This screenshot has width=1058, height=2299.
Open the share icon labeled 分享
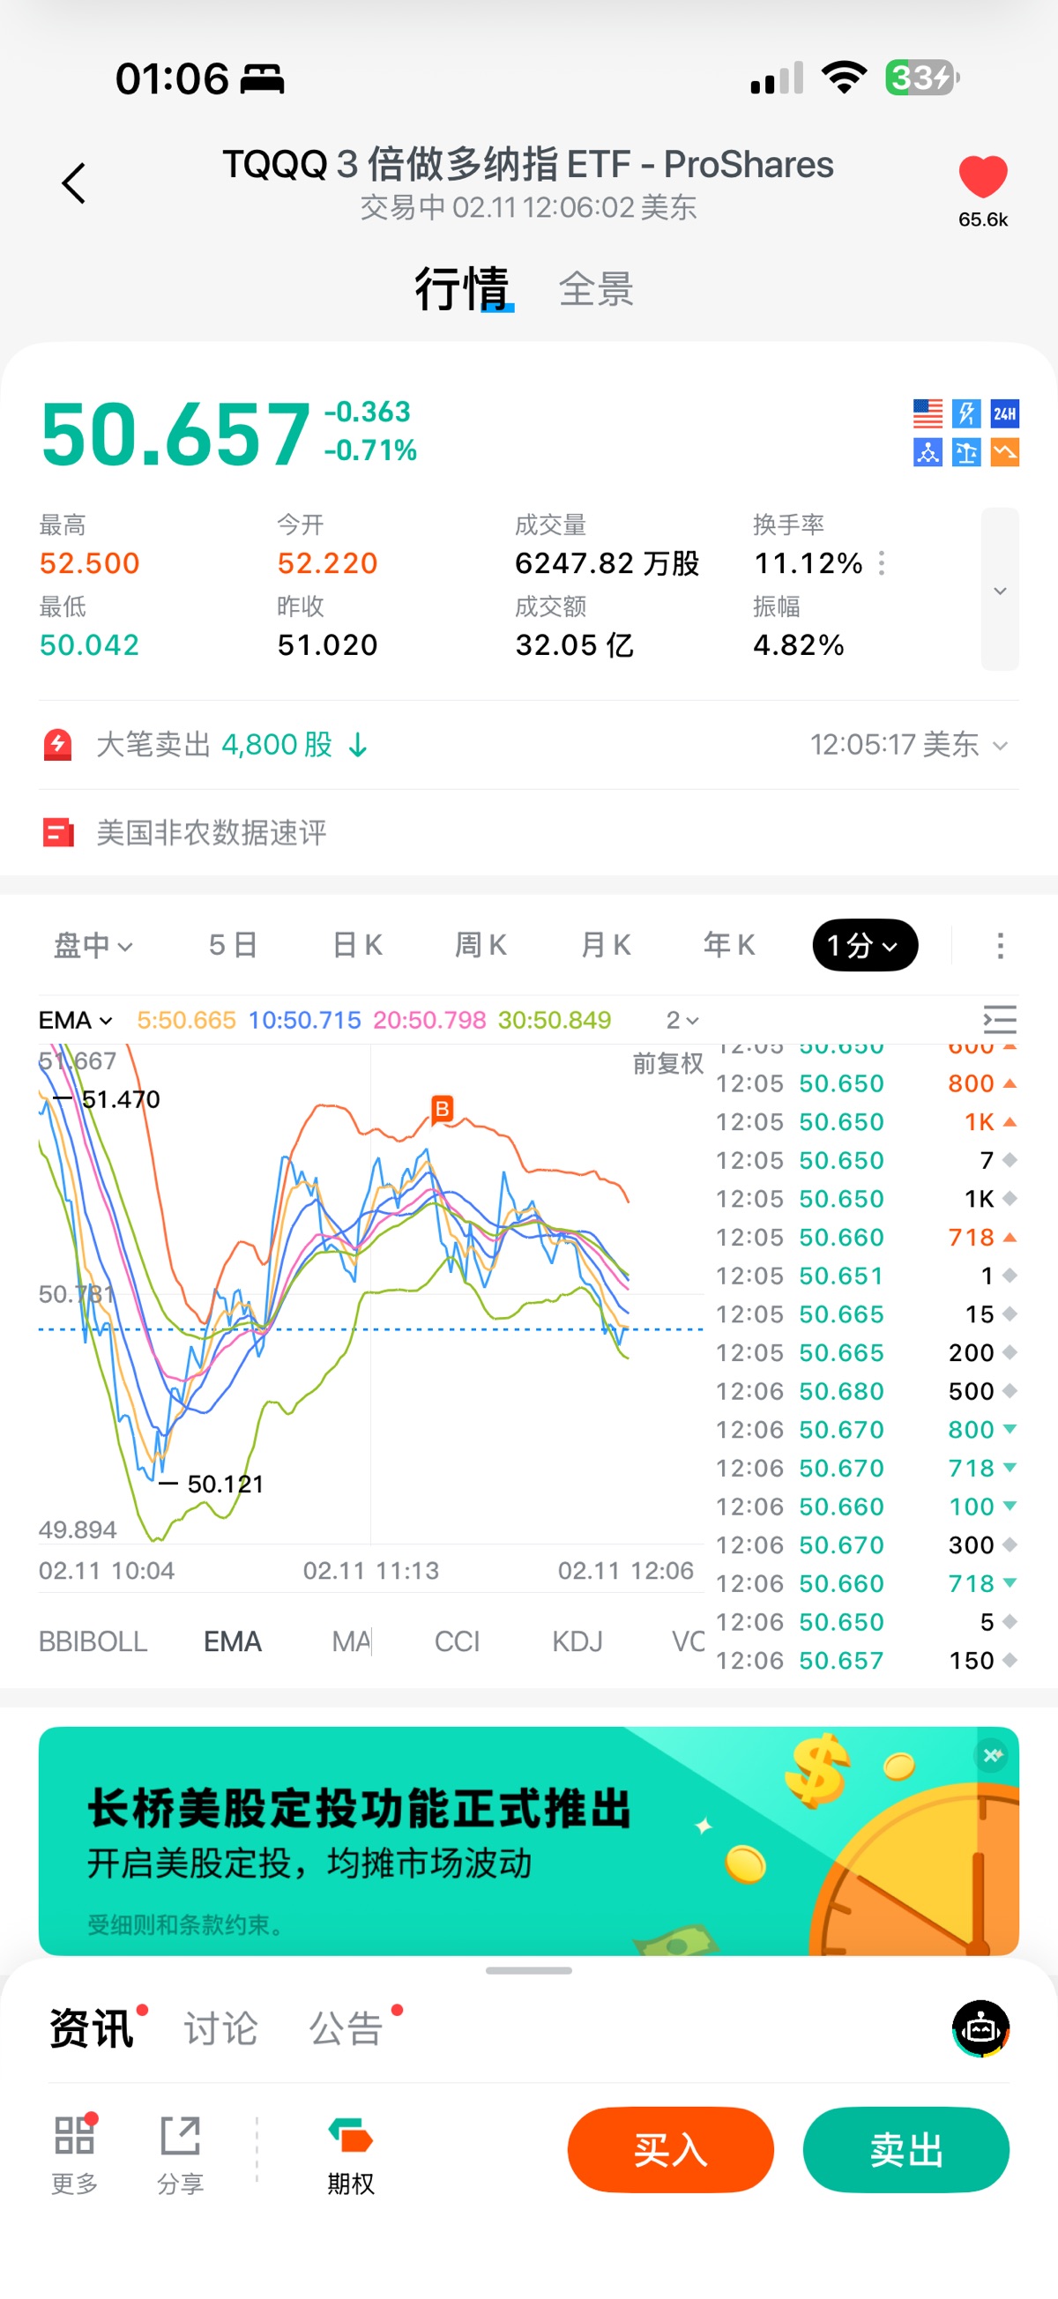[180, 2153]
